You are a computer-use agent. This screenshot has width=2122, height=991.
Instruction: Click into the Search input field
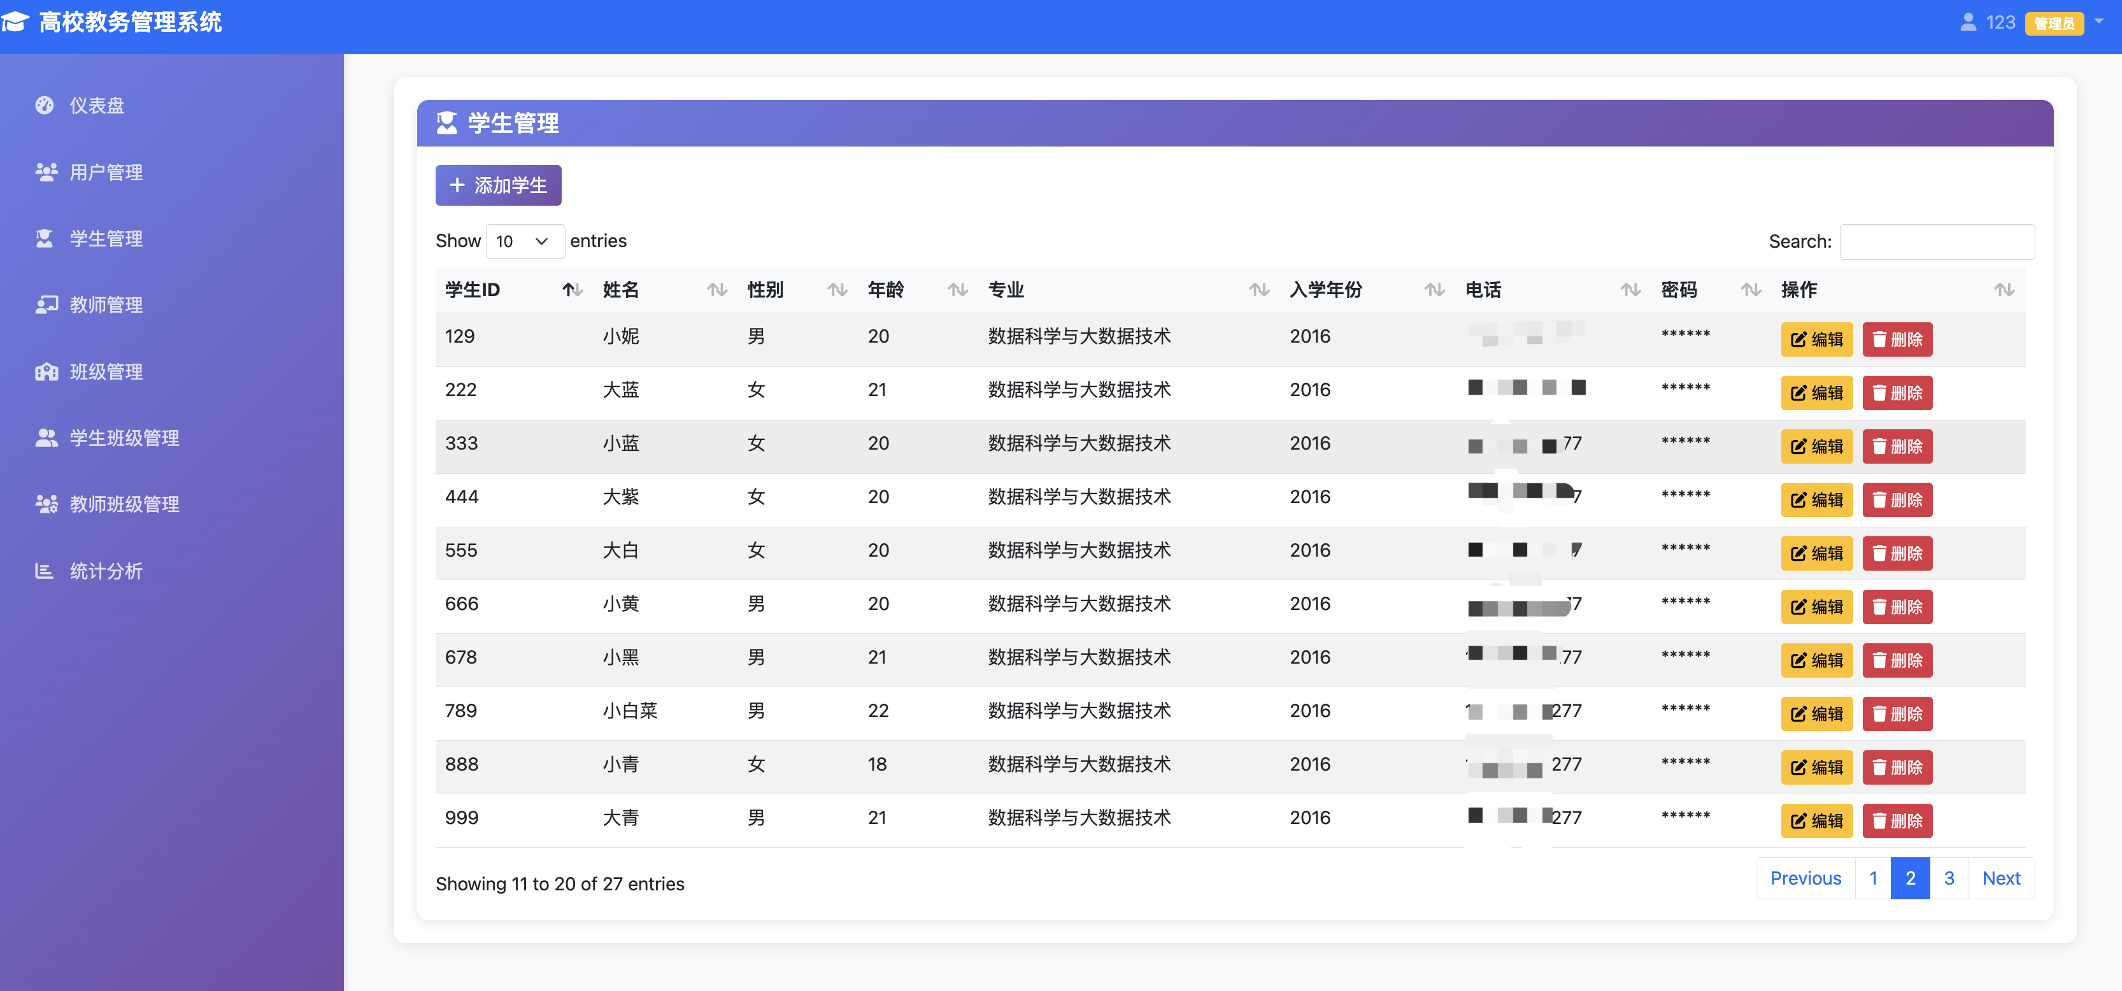click(1936, 241)
